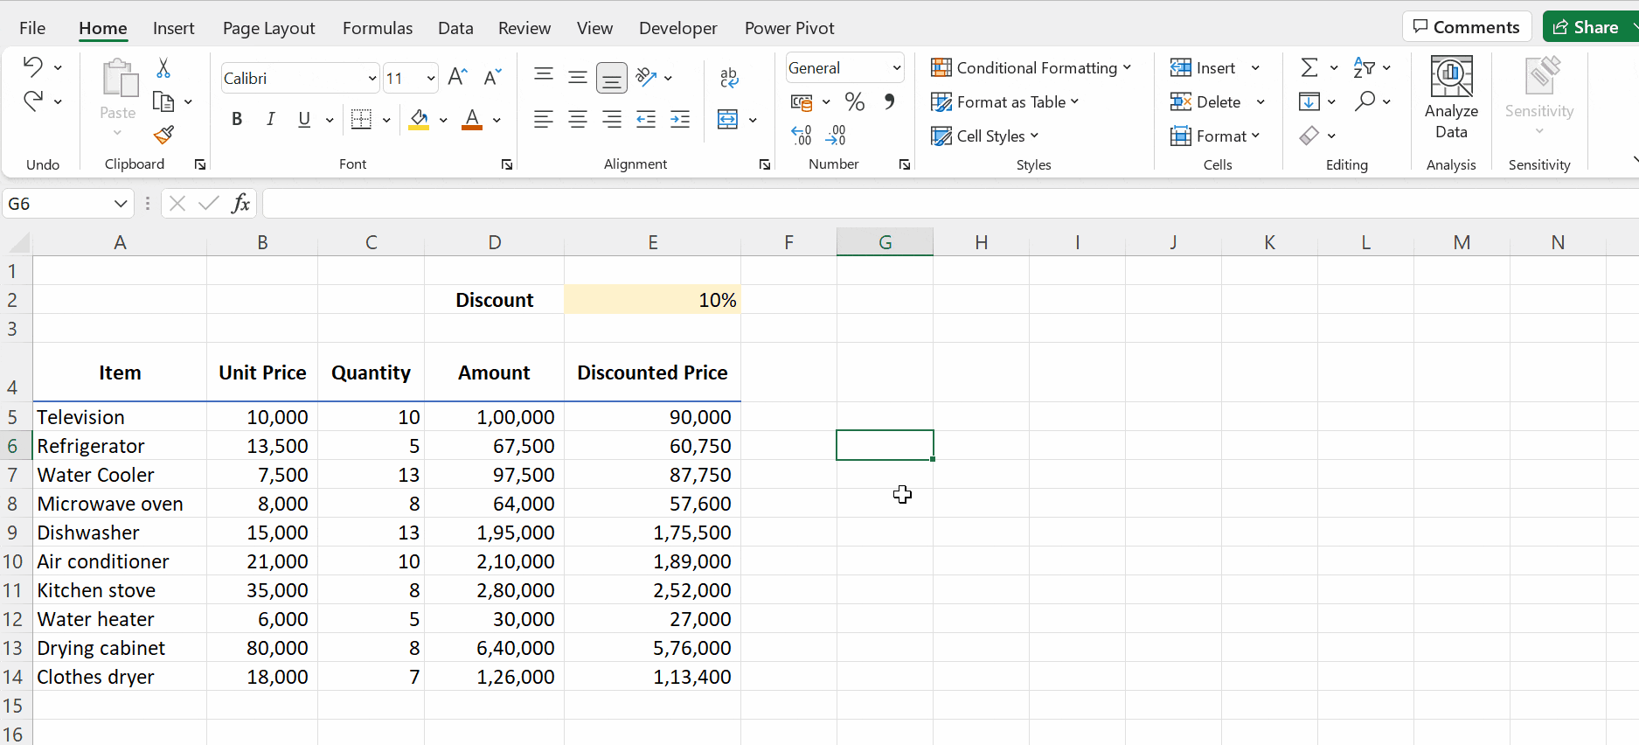Click Increase Indent icon
1639x745 pixels.
coord(680,119)
